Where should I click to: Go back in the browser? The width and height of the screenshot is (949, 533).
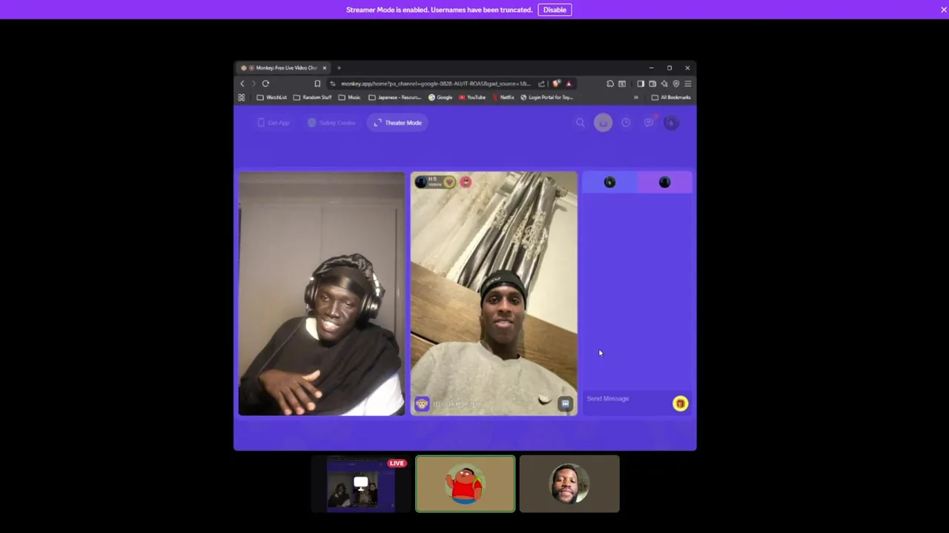tap(242, 84)
